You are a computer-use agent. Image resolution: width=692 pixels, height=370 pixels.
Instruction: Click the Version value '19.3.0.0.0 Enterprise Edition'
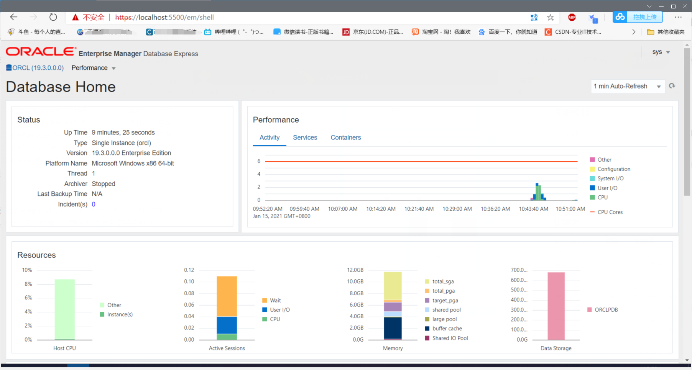tap(131, 153)
